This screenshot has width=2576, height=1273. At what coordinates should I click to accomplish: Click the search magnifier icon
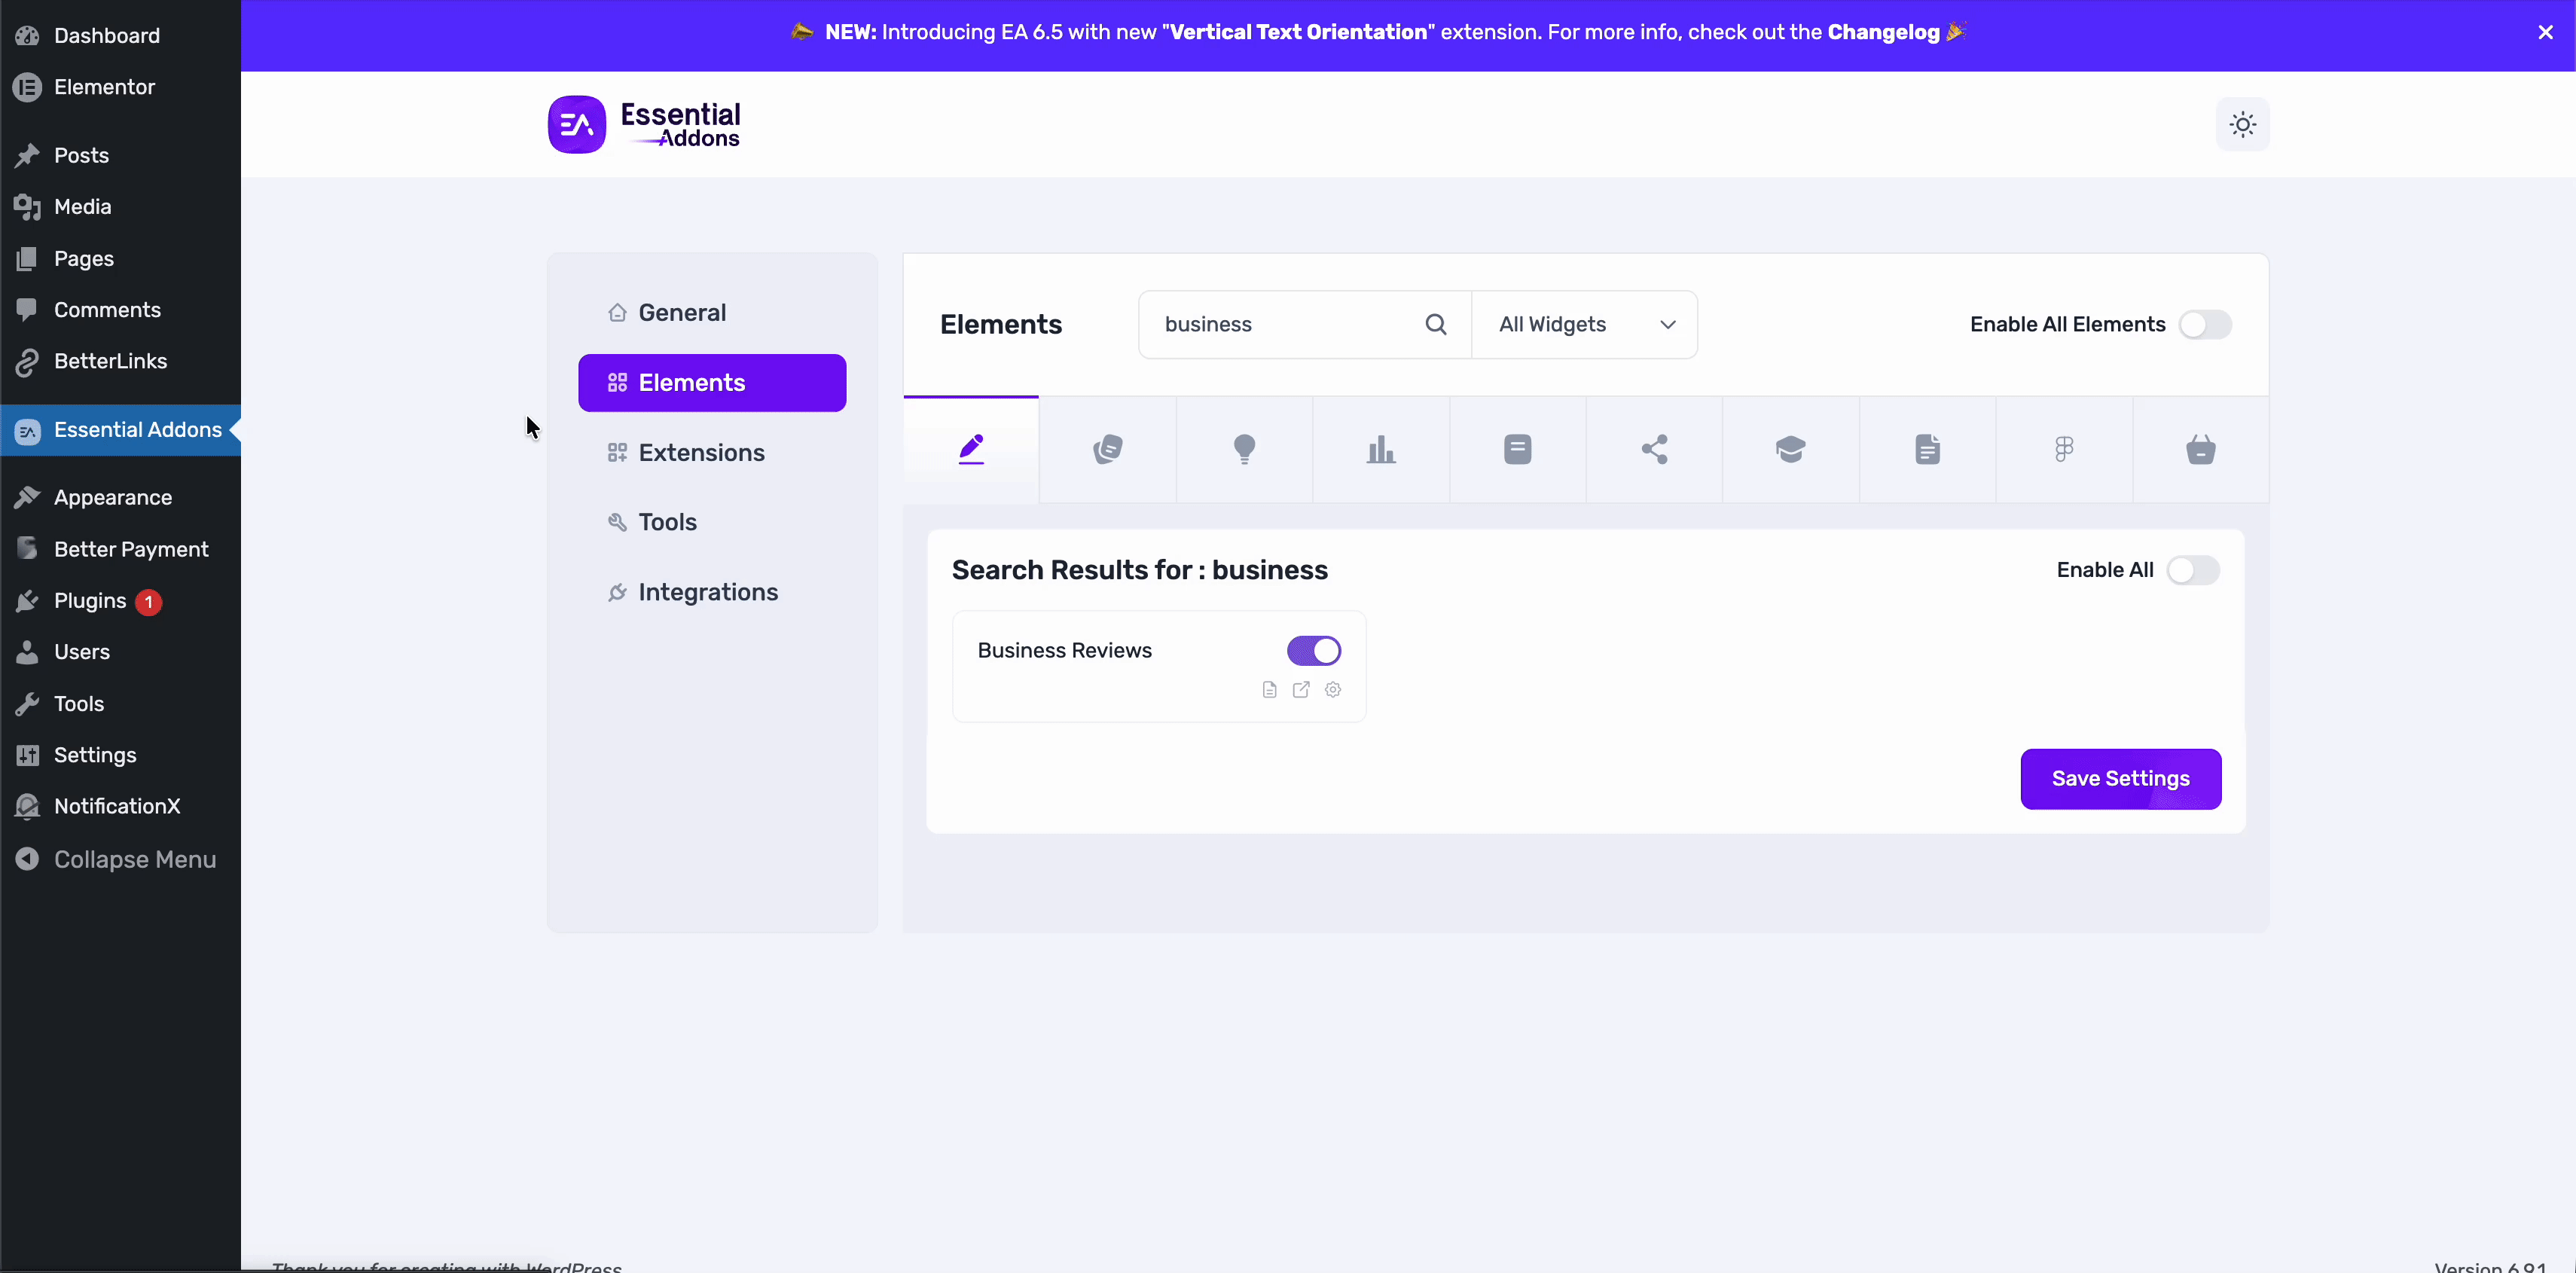pyautogui.click(x=1436, y=324)
